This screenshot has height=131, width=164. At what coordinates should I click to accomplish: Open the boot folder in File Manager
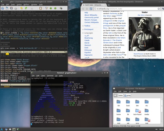point(128,103)
